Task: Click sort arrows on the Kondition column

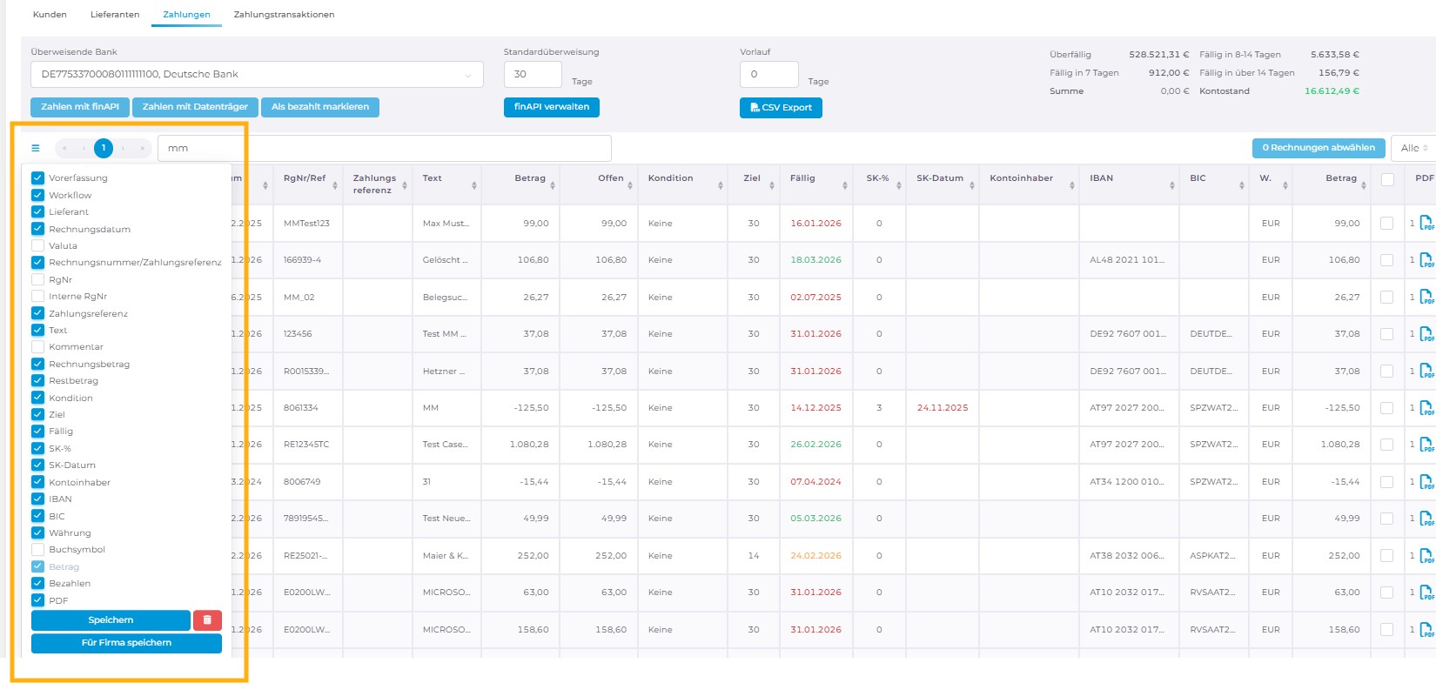Action: pyautogui.click(x=720, y=184)
